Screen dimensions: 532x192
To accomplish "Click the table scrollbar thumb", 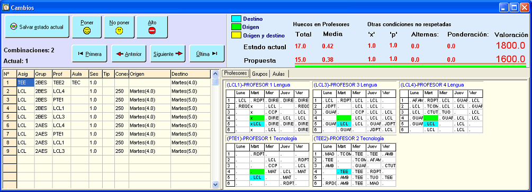I will coord(215,81).
